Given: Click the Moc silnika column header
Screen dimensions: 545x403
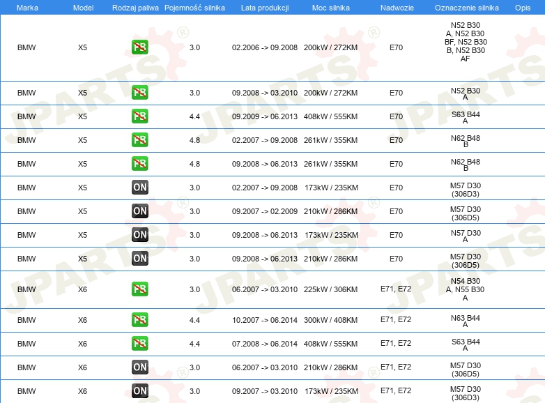Looking at the screenshot, I should [330, 7].
